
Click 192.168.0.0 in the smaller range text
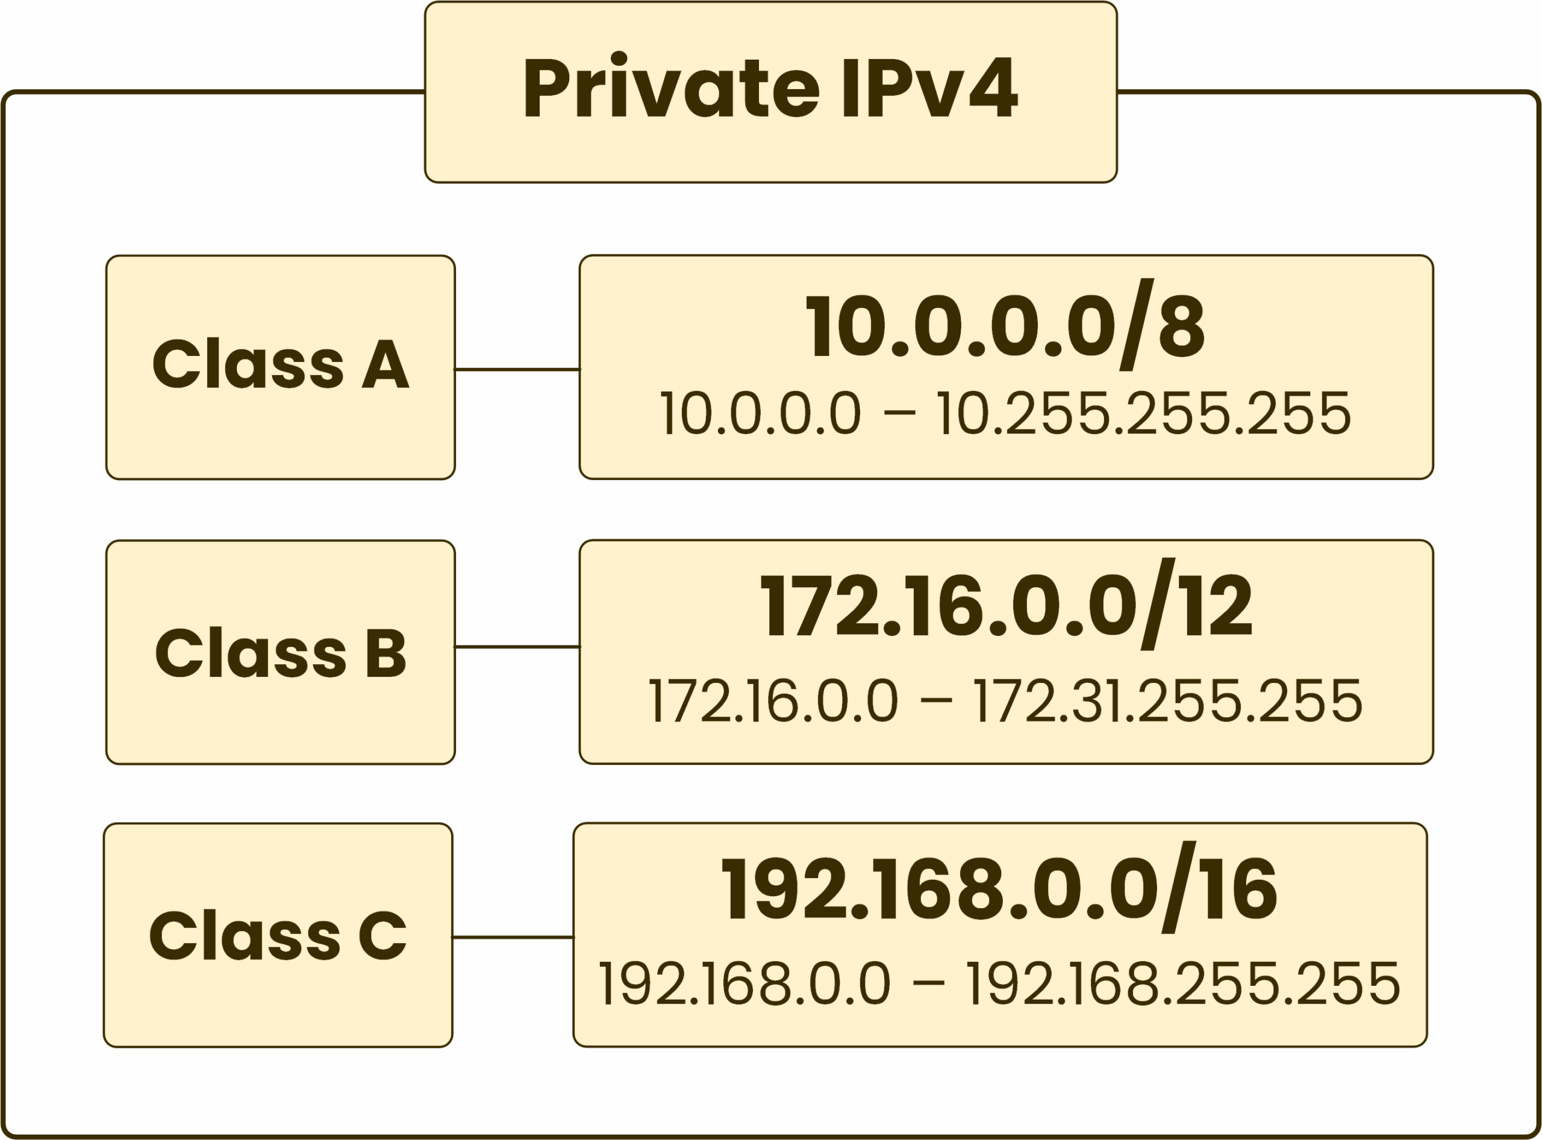point(744,984)
